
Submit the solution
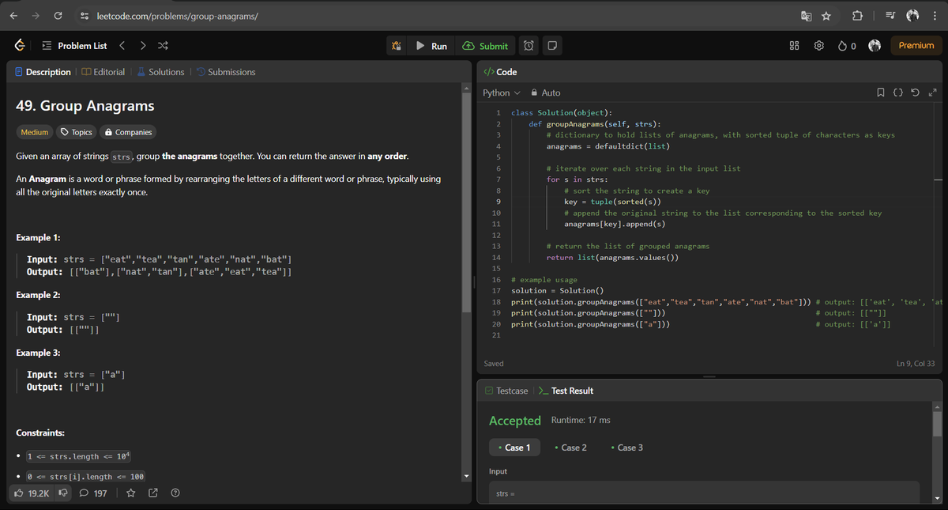click(x=485, y=46)
